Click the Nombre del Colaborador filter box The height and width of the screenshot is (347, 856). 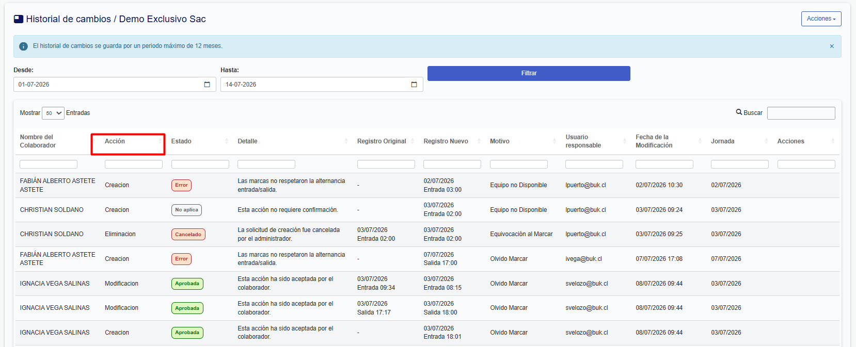coord(49,164)
